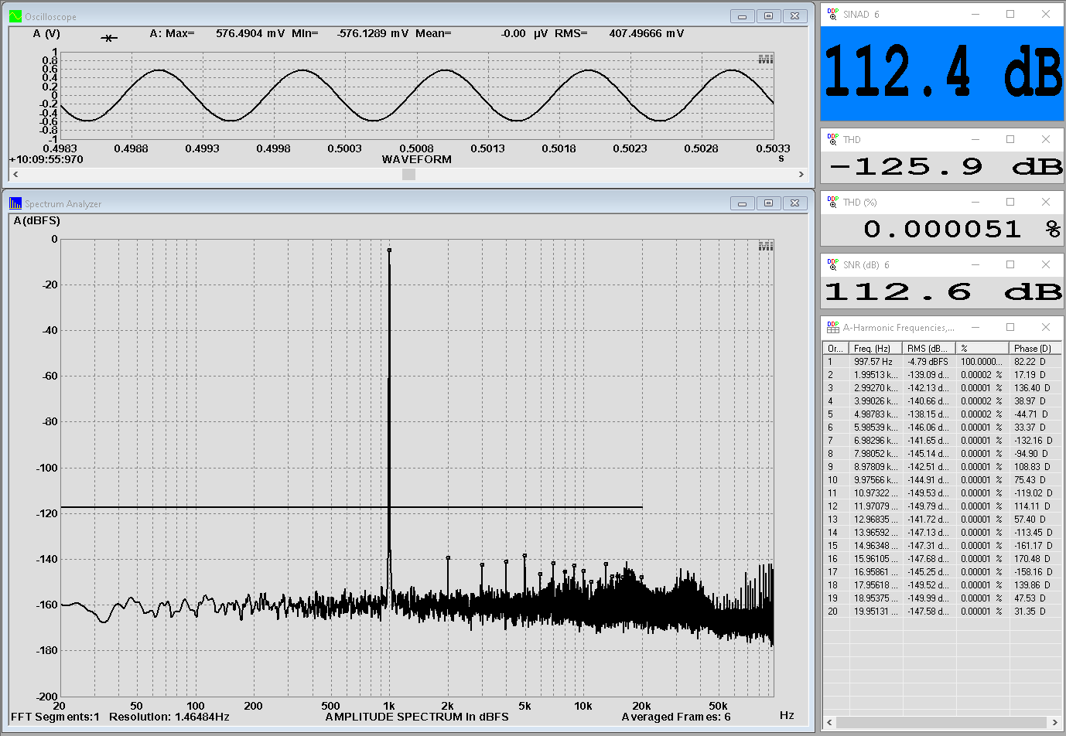Click the THD (%) viewer window icon

[x=832, y=202]
